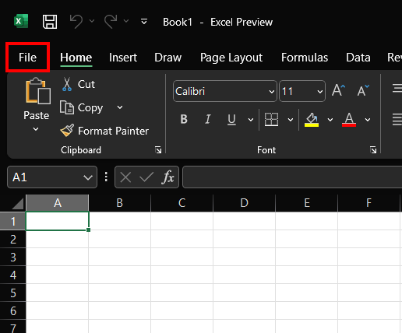Select row 1 header
402x333 pixels.
[x=12, y=221]
